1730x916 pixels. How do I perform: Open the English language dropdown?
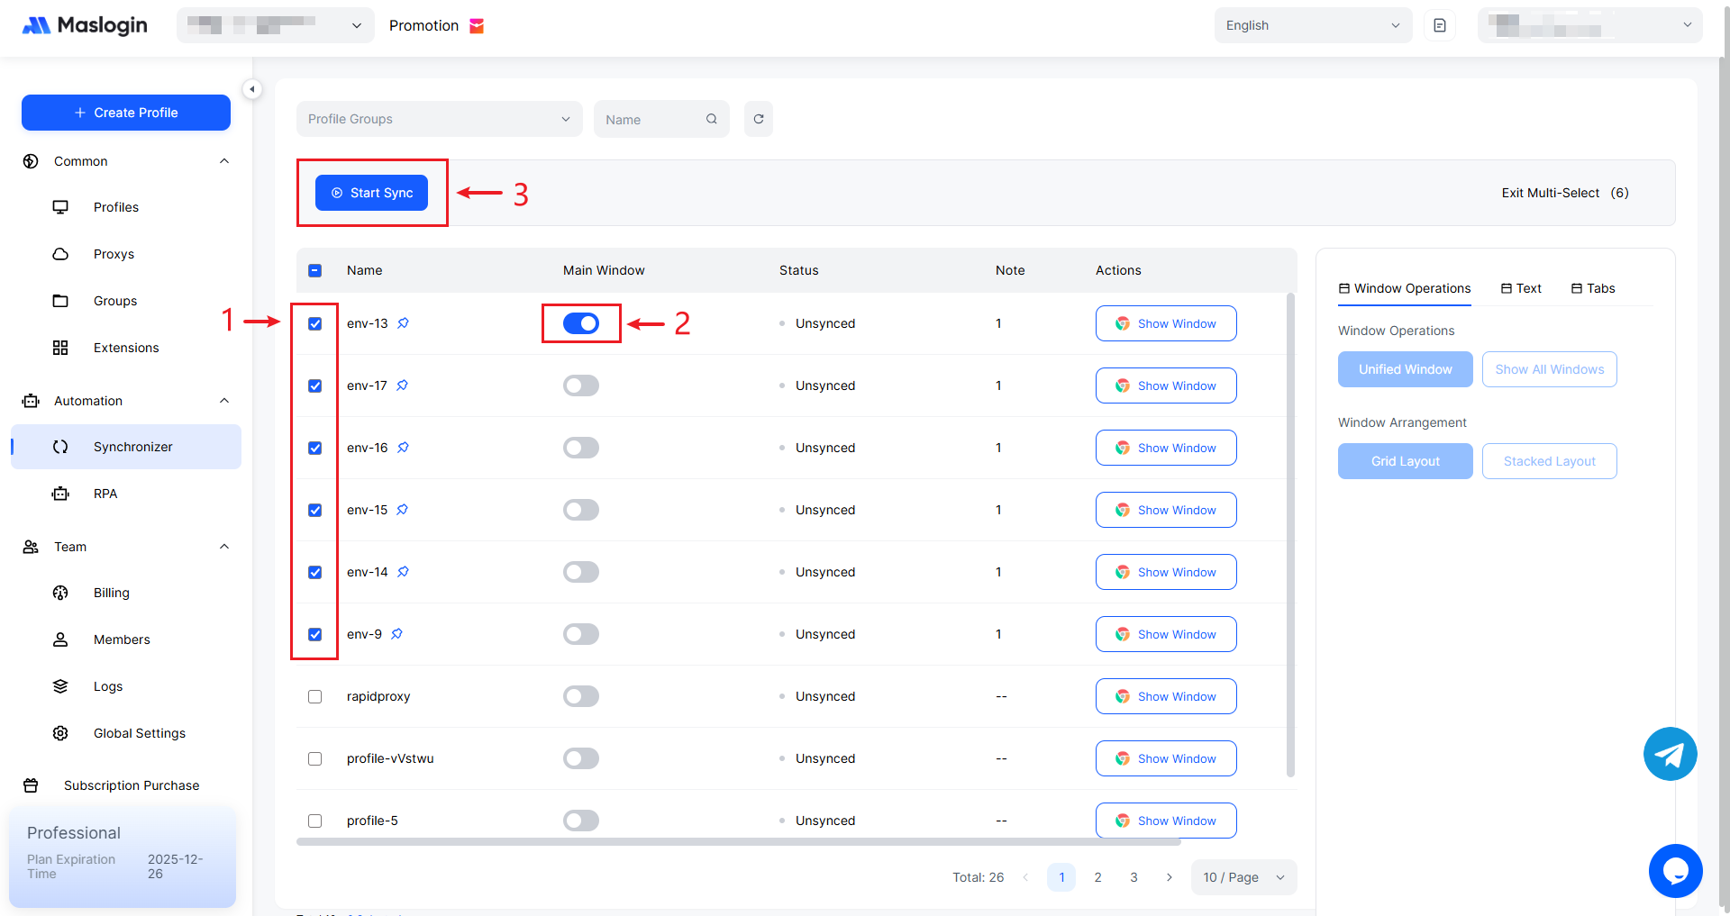[1313, 25]
